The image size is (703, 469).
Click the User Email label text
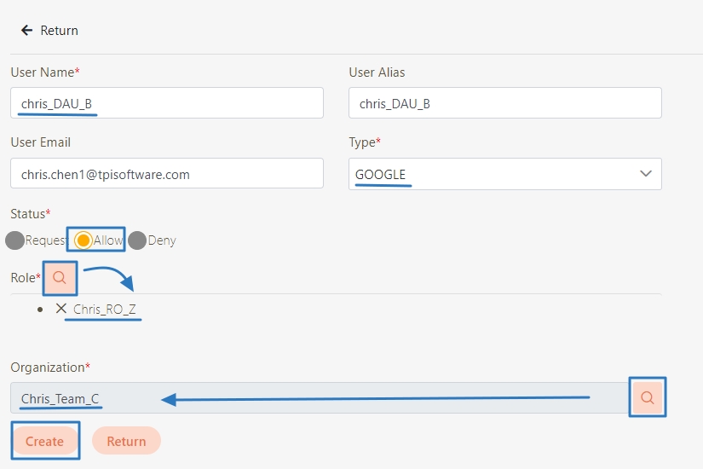point(40,142)
